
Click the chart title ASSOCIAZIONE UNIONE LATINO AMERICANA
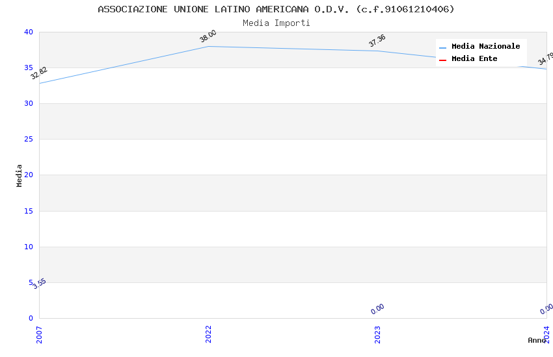coord(276,9)
